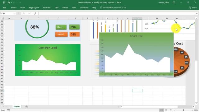This screenshot has width=199, height=112.
Task: Click horizontal scrollbar left arrow
Action: point(122,107)
